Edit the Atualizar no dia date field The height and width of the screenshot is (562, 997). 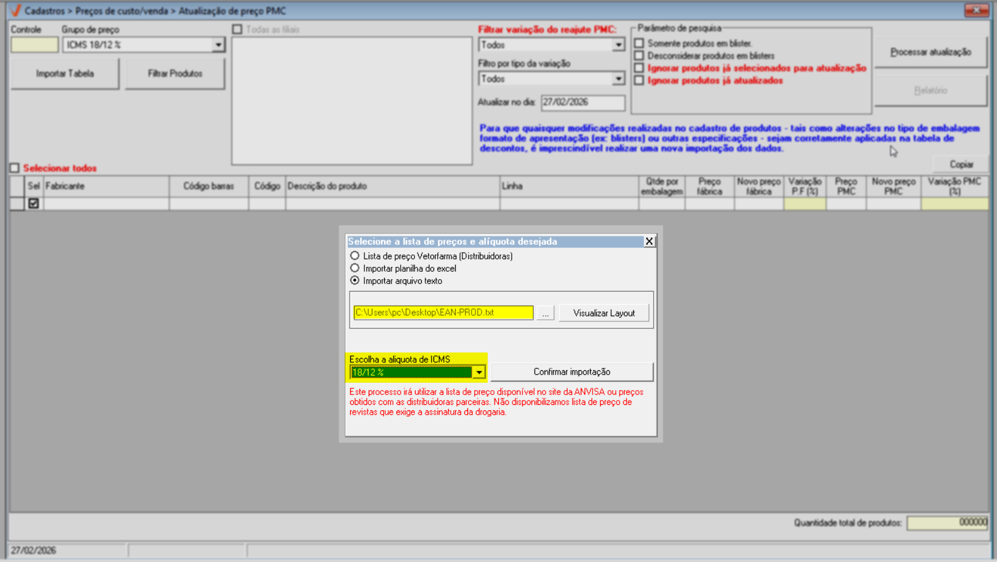tap(583, 103)
